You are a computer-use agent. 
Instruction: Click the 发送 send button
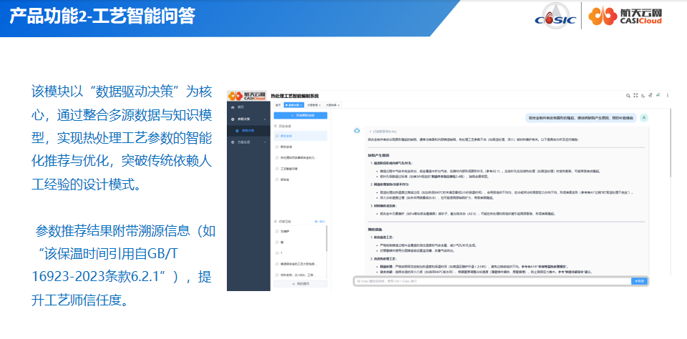(x=639, y=281)
